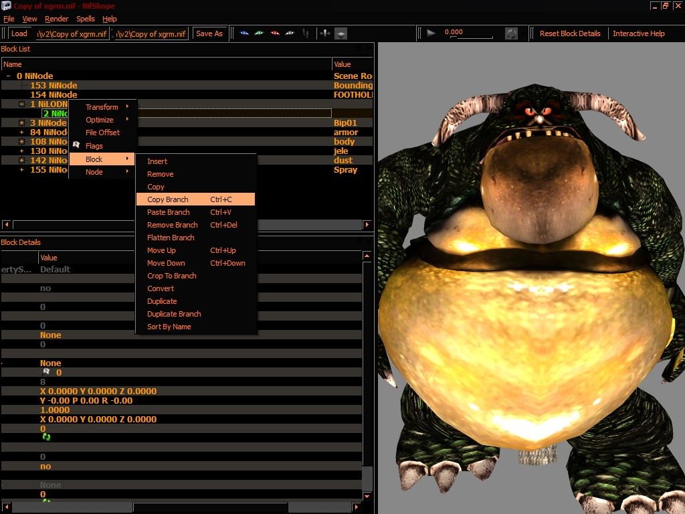Click the Value column header in Block List
Viewport: 685px width, 514px height.
(x=353, y=64)
